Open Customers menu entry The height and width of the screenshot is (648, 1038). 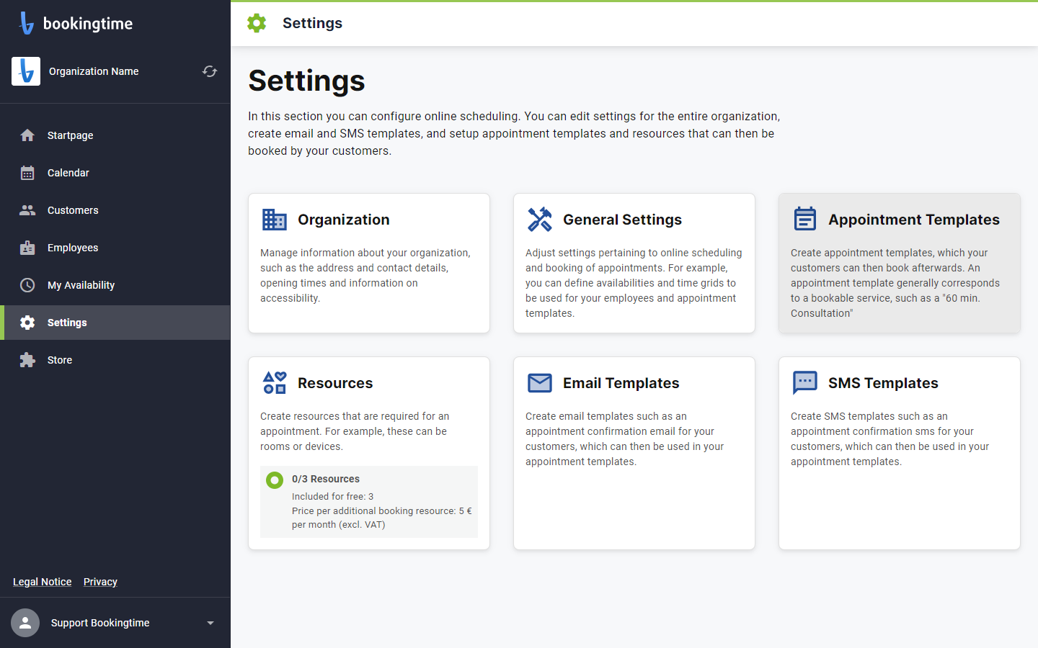click(x=115, y=210)
